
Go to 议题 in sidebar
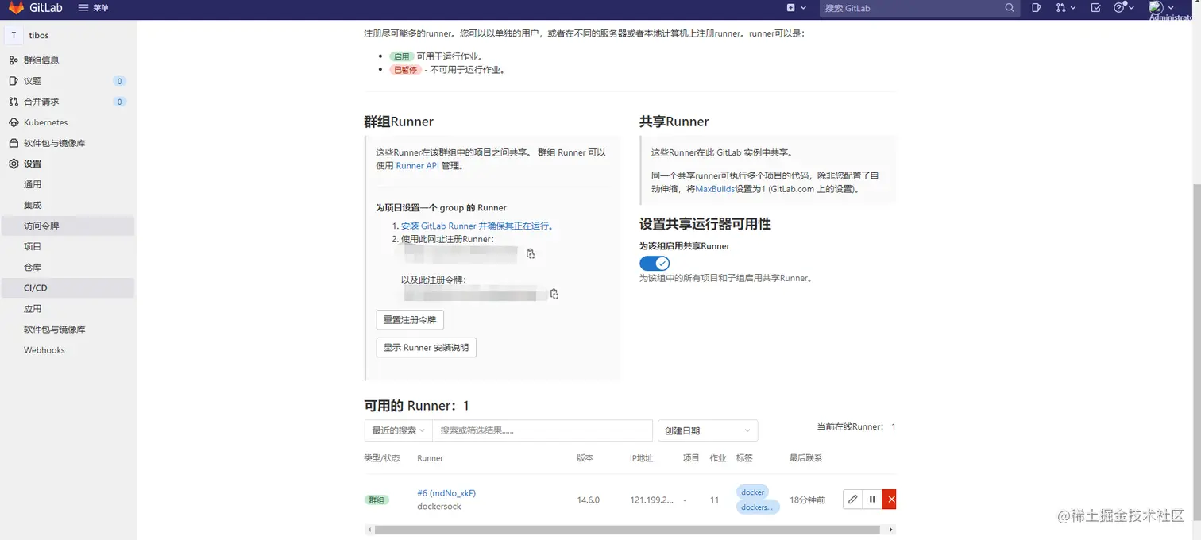point(33,81)
